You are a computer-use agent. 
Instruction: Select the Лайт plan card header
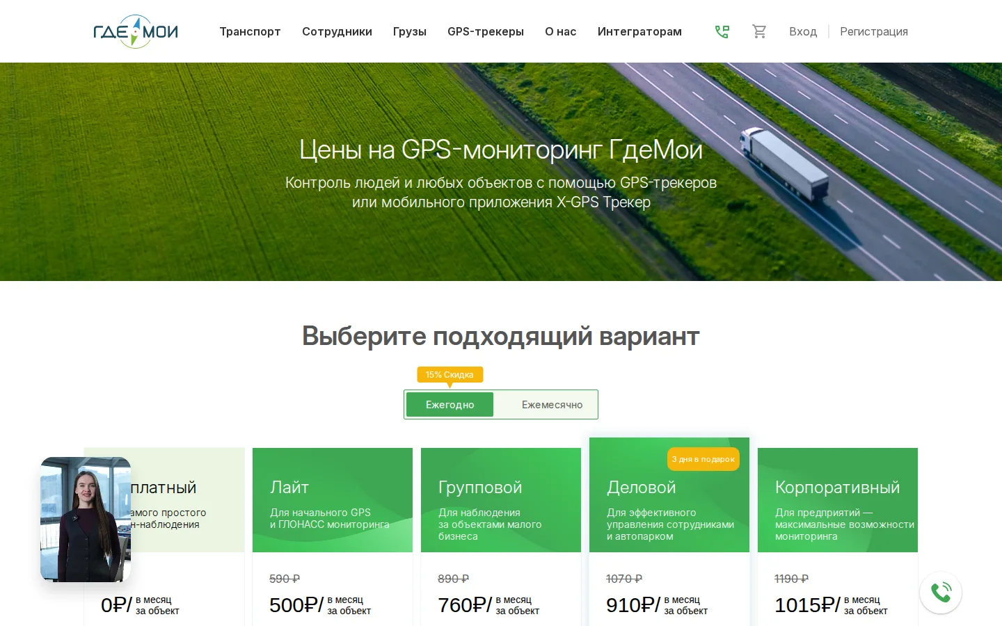[x=333, y=500]
